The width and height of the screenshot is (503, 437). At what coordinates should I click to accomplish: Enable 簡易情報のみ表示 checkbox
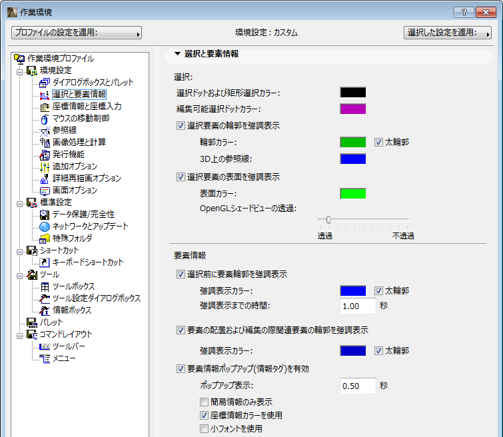[204, 402]
